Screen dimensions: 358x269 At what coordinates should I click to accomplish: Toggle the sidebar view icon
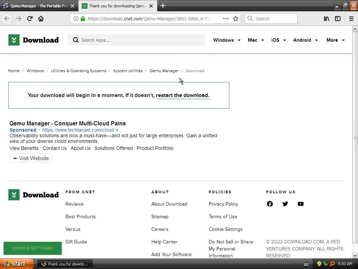pyautogui.click(x=338, y=19)
